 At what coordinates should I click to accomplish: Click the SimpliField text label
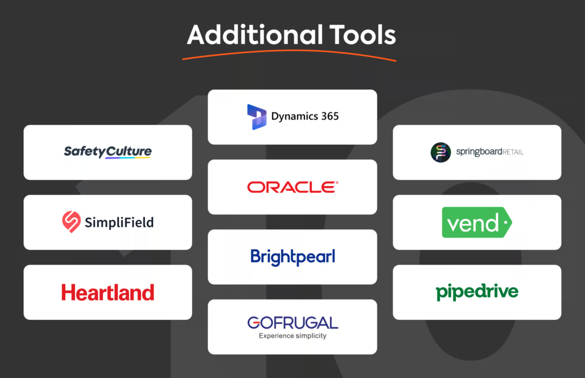(x=119, y=222)
